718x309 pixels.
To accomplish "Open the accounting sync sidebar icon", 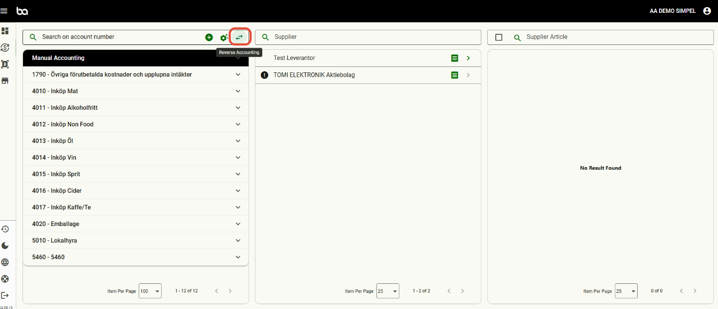I will pyautogui.click(x=5, y=48).
